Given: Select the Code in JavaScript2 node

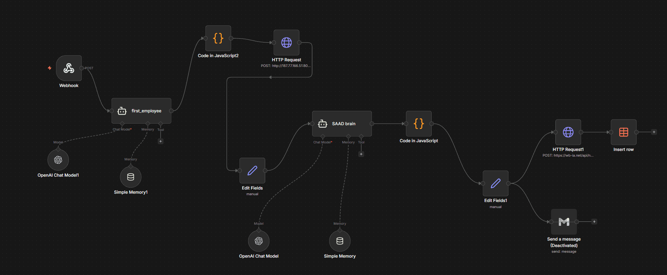Looking at the screenshot, I should click(x=218, y=38).
